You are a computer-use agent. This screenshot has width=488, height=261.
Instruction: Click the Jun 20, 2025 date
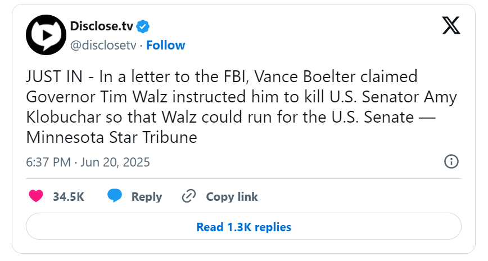pyautogui.click(x=115, y=162)
